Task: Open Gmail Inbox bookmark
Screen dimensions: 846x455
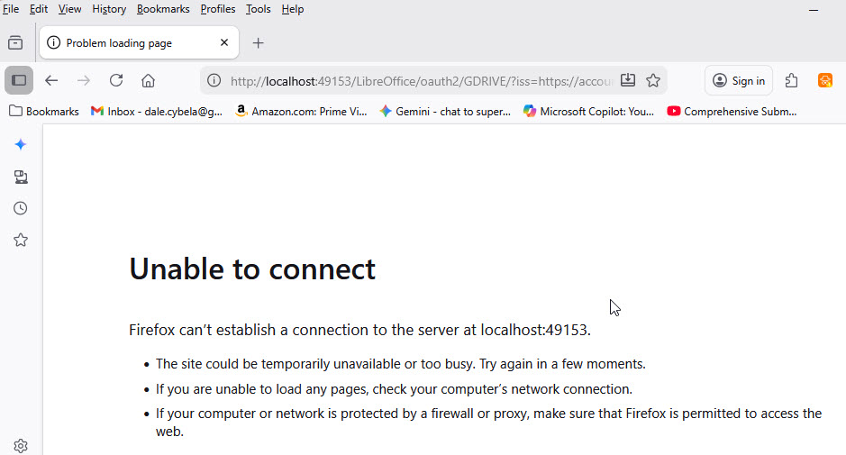Action: click(157, 112)
